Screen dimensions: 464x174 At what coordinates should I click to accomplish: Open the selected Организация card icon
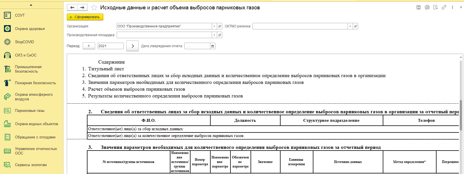tap(220, 26)
